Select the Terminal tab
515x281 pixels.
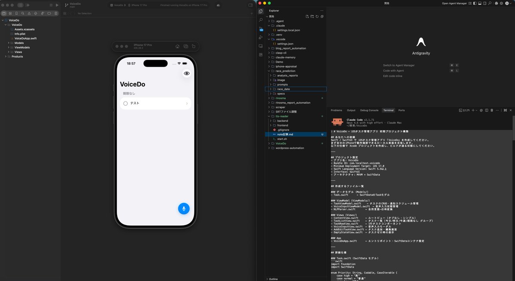[388, 110]
